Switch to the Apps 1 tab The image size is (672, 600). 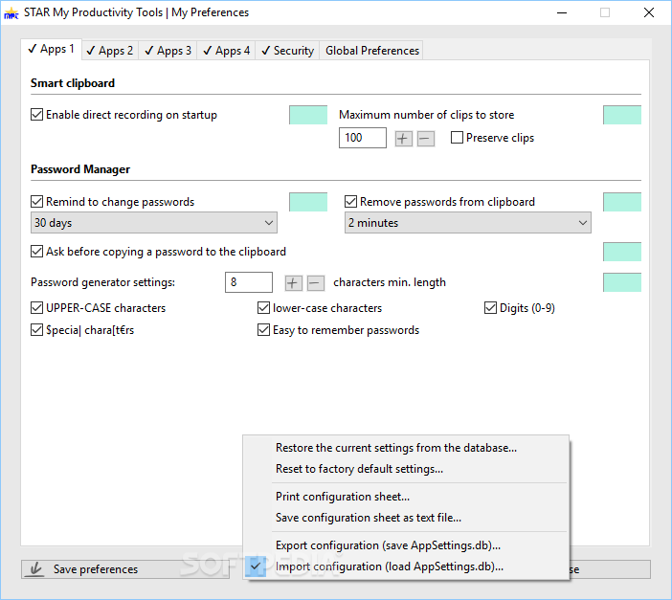(51, 50)
